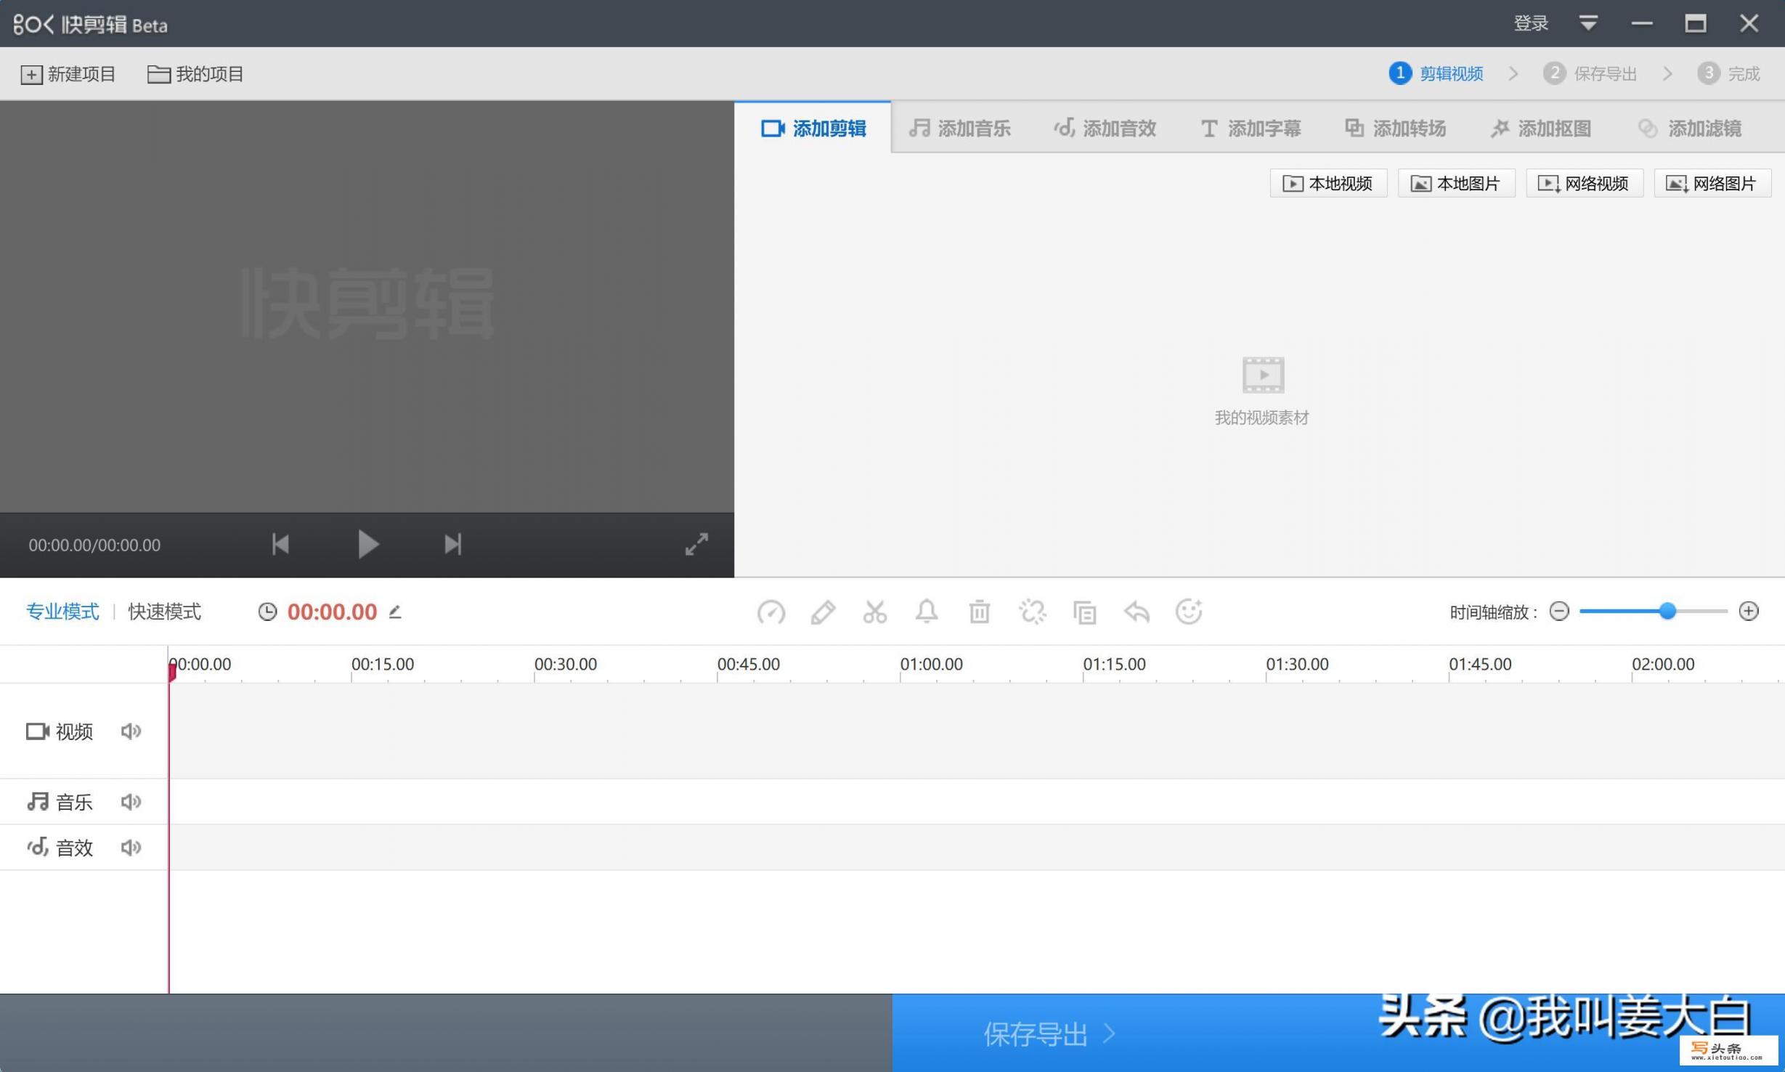Click the red playhead marker on timeline

(172, 671)
